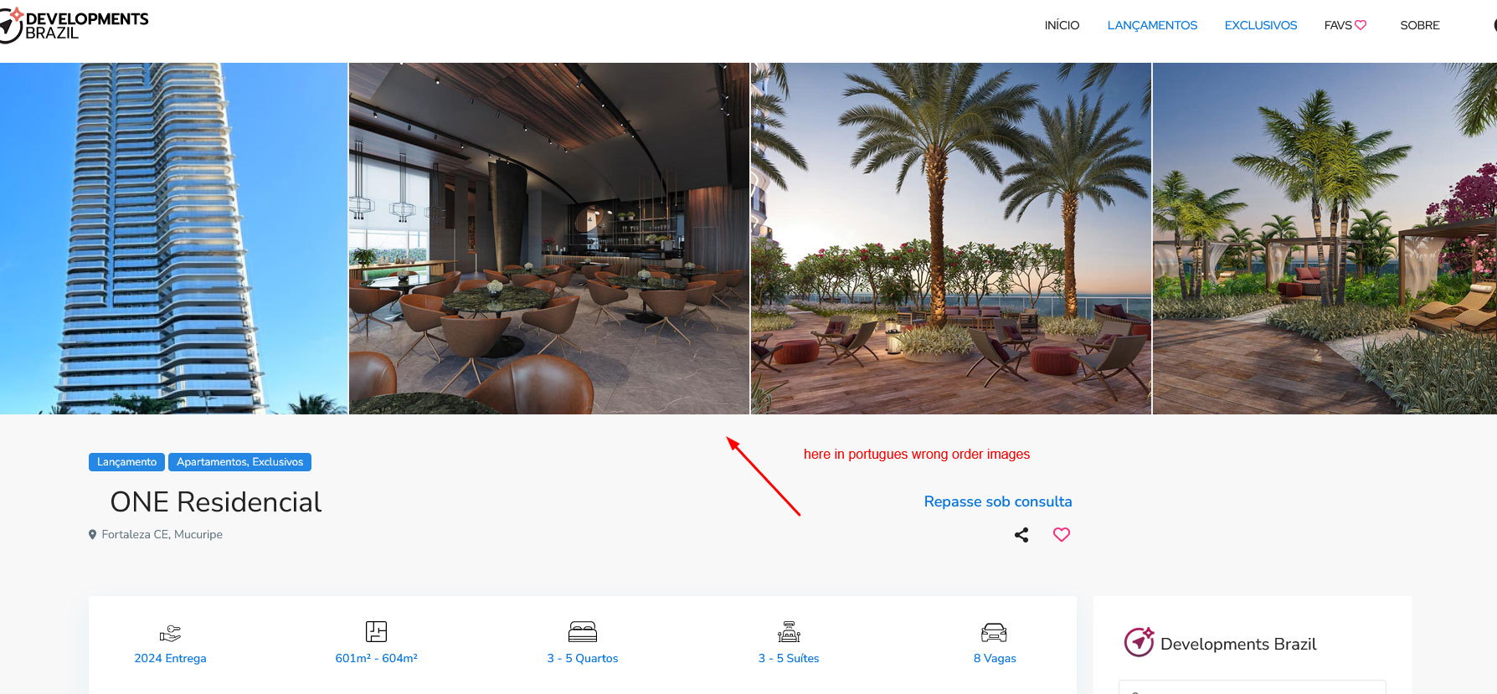Open the skyscraper tower photo

click(x=173, y=239)
